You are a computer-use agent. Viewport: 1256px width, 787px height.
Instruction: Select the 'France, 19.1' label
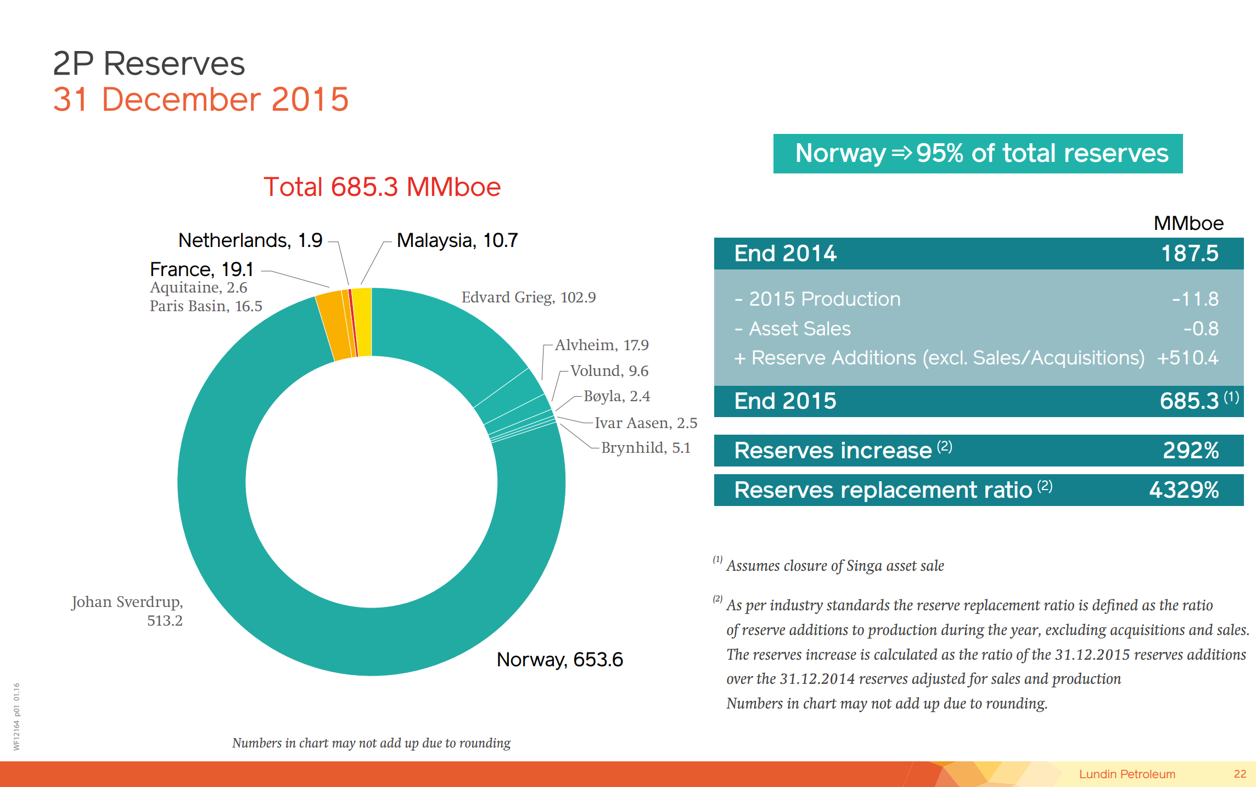201,269
